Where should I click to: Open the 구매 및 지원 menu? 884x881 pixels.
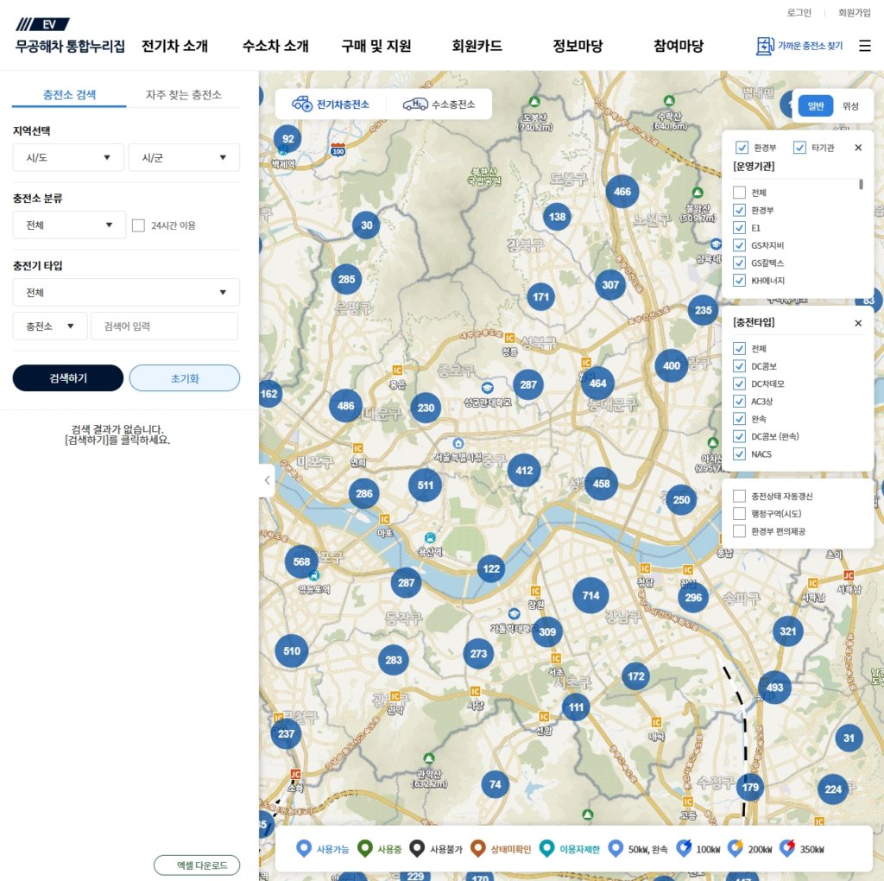click(x=376, y=46)
